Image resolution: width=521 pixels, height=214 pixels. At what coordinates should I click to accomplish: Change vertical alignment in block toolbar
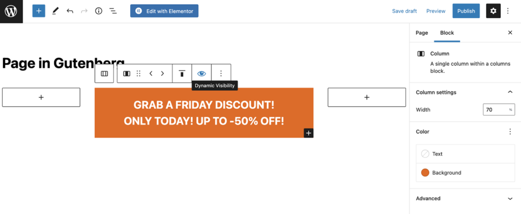[x=182, y=74]
